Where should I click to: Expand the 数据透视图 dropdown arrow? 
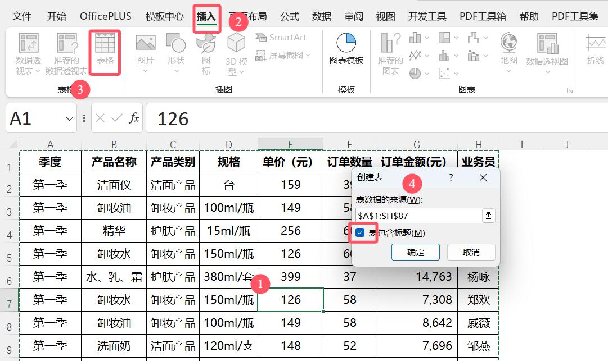pyautogui.click(x=547, y=72)
